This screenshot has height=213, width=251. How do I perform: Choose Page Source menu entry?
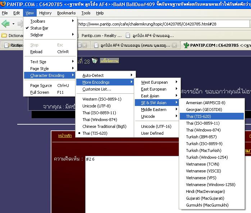pos(50,85)
